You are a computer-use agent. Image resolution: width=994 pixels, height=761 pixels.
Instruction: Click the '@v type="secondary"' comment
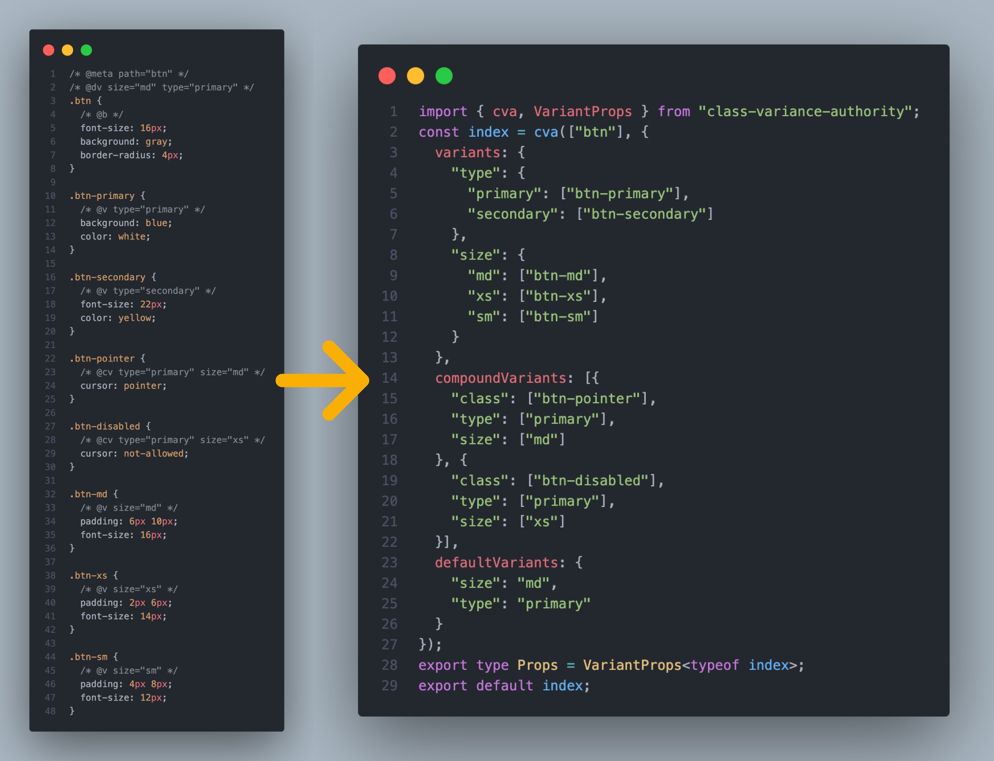point(148,291)
